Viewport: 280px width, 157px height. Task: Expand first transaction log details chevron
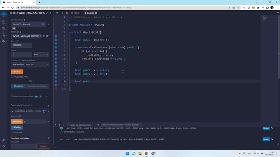(x=272, y=128)
